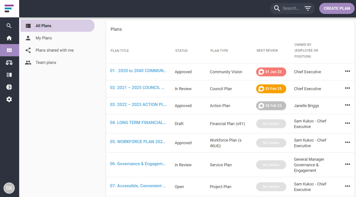Click General Manager Governance & Engagement owner
The height and width of the screenshot is (197, 356).
coord(309,165)
